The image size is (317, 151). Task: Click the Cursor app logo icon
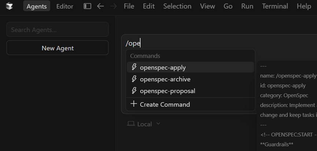click(x=10, y=6)
